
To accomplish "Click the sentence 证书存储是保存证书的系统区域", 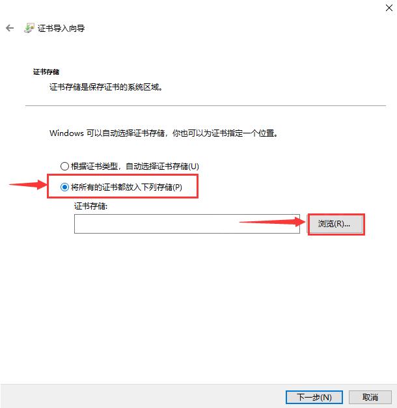I will (106, 87).
